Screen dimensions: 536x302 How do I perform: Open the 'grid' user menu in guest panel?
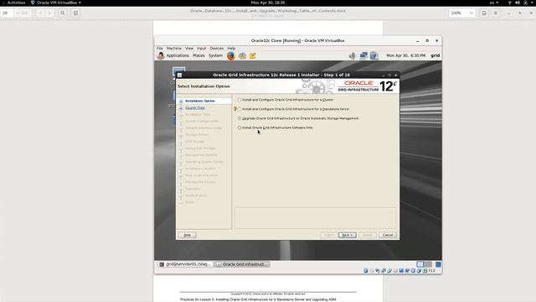(435, 55)
